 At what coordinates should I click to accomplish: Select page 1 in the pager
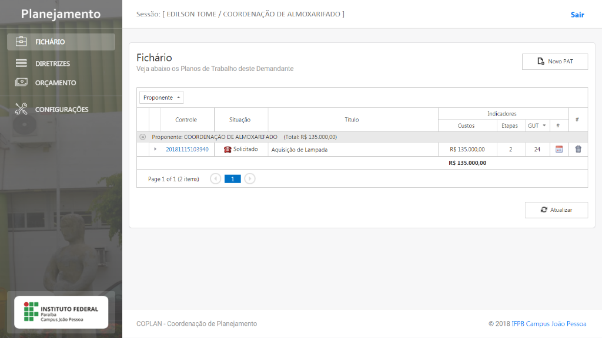coord(233,179)
